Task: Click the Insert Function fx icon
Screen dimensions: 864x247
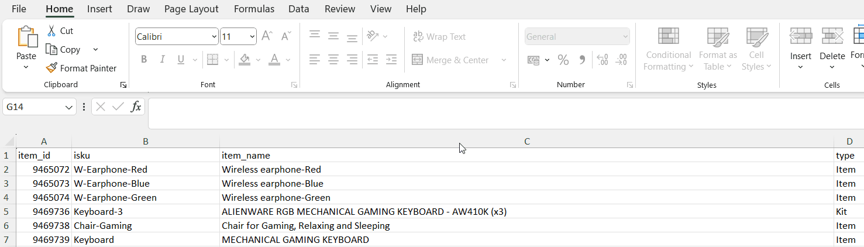Action: tap(136, 107)
